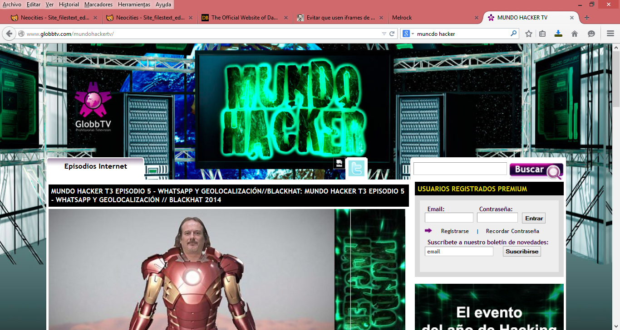Open the Herramientas menu
This screenshot has width=620, height=330.
134,5
